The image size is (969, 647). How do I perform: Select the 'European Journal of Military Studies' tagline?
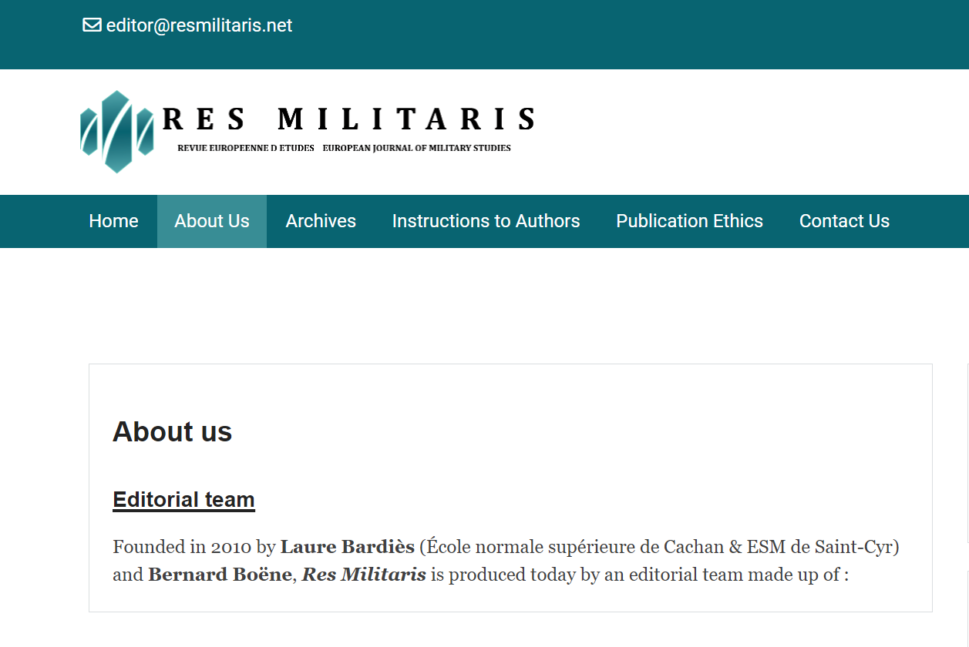pos(416,148)
